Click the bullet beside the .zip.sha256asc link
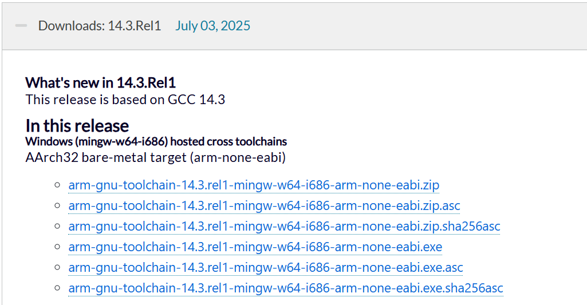Viewport: 587px width, 305px height. (x=57, y=226)
